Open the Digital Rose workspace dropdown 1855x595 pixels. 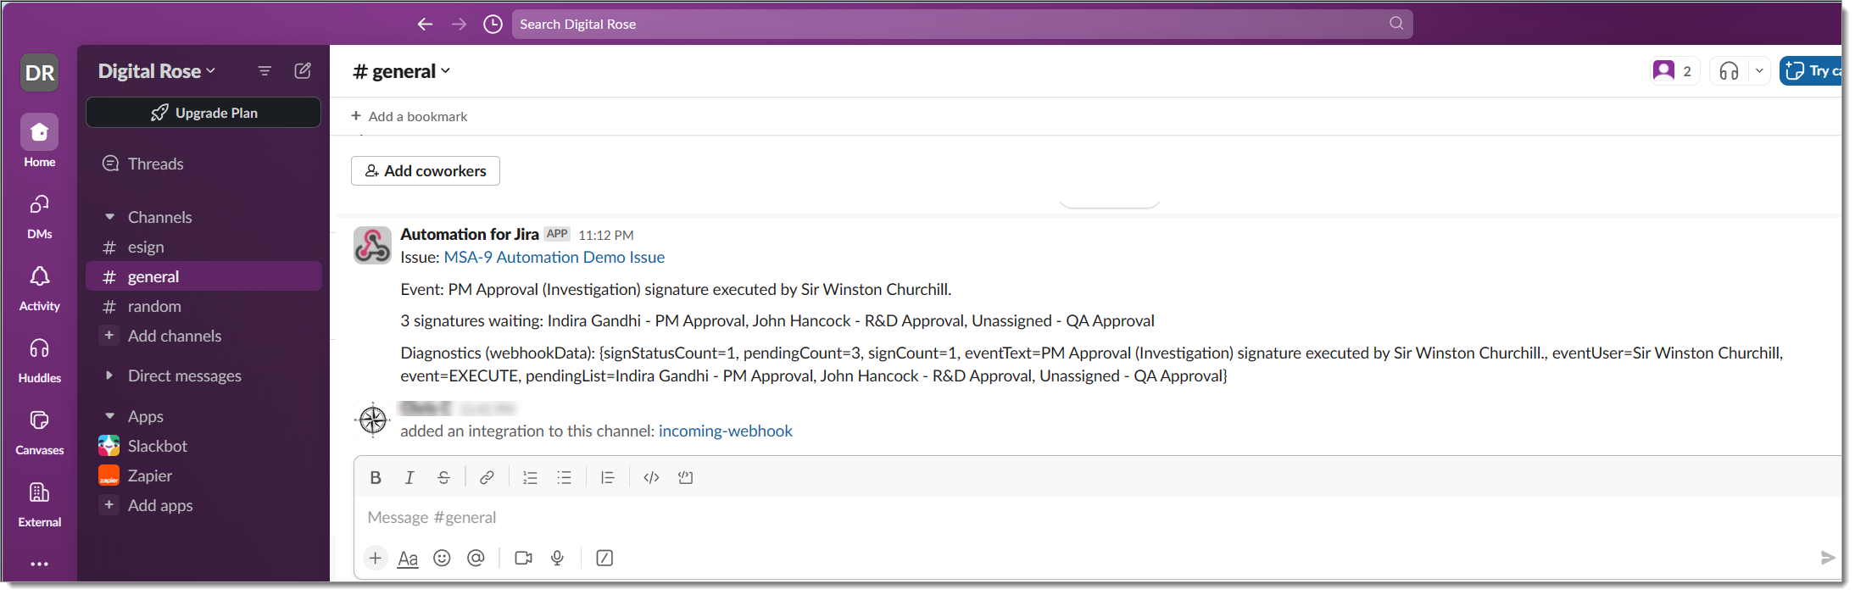157,71
